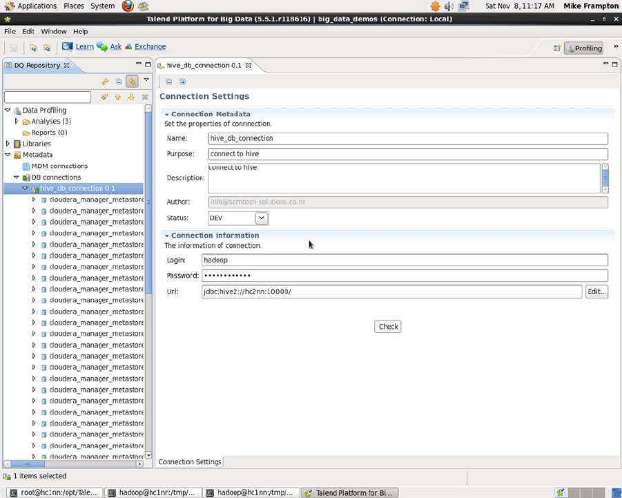Click the repository horizontal scrollbar thumb
622x498 pixels.
(28, 463)
